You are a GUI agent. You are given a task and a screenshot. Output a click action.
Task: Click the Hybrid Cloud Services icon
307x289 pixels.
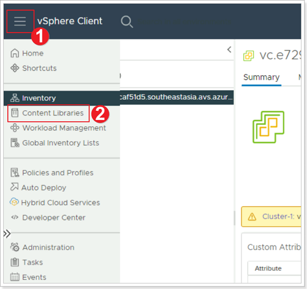[x=14, y=202]
